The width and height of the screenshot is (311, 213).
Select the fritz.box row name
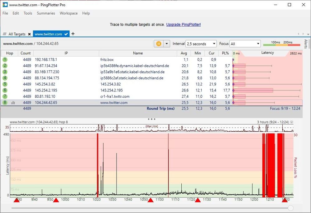pyautogui.click(x=107, y=60)
